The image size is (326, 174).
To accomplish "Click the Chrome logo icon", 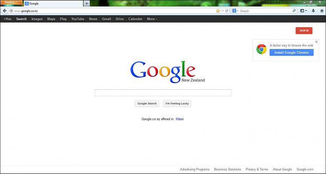I will pos(261,49).
